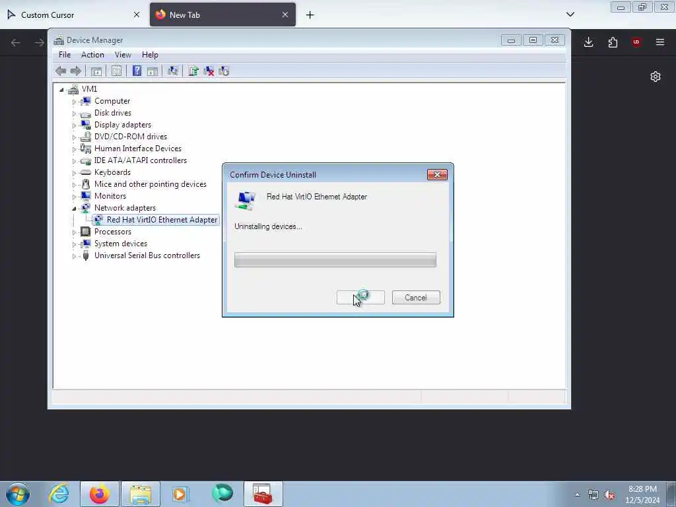This screenshot has height=507, width=676.
Task: Open the View menu
Action: coord(123,55)
